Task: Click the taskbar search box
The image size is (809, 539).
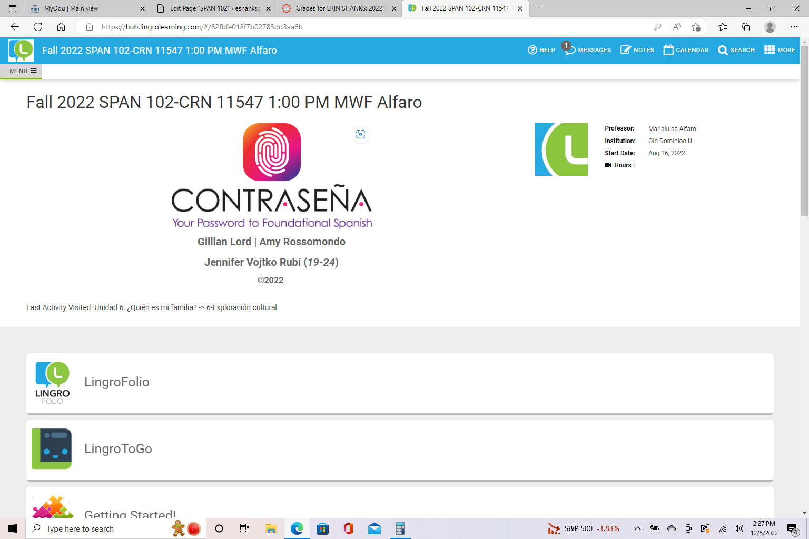Action: (x=116, y=528)
